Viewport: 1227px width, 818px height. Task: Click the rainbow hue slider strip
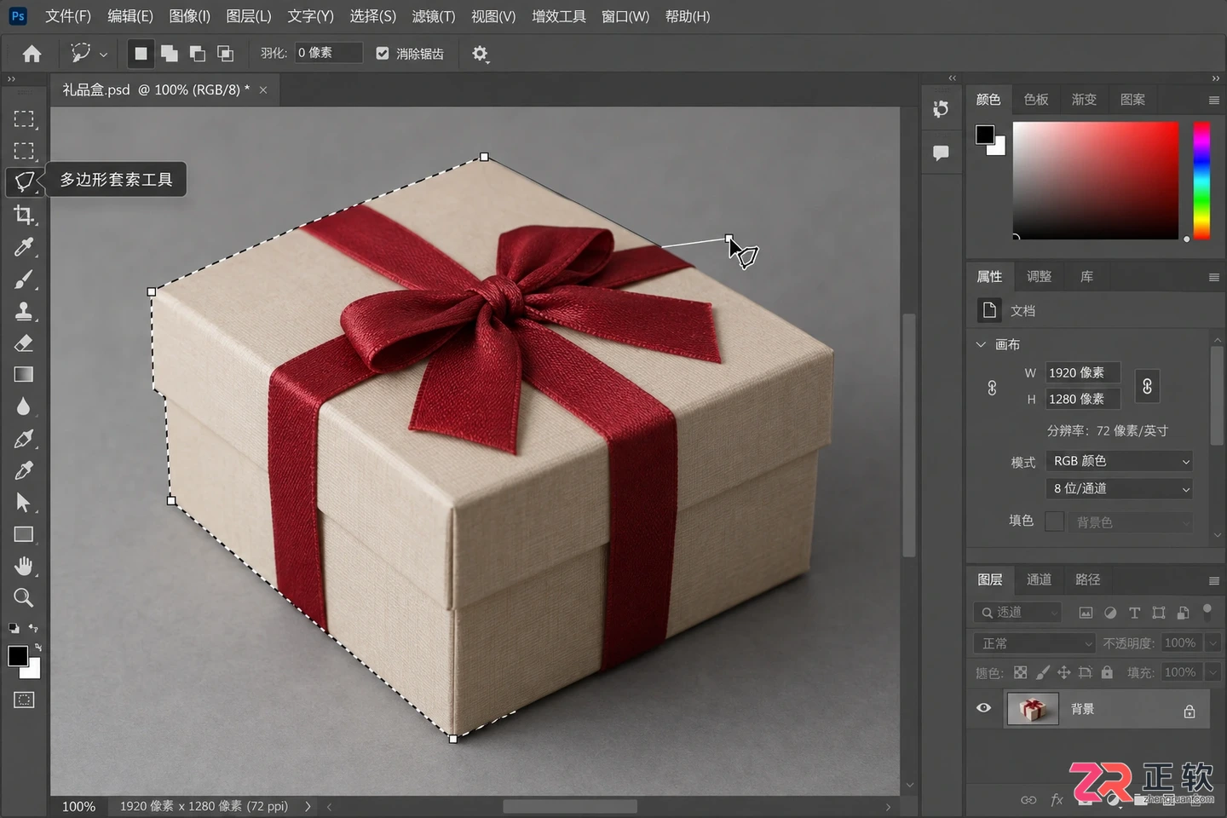click(1201, 181)
